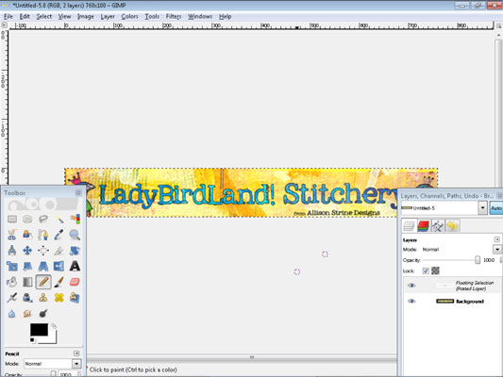Select the Rotate tool
This screenshot has width=503, height=377.
[75, 251]
